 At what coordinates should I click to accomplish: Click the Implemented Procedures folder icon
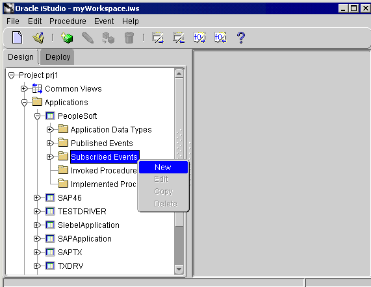[x=63, y=183]
